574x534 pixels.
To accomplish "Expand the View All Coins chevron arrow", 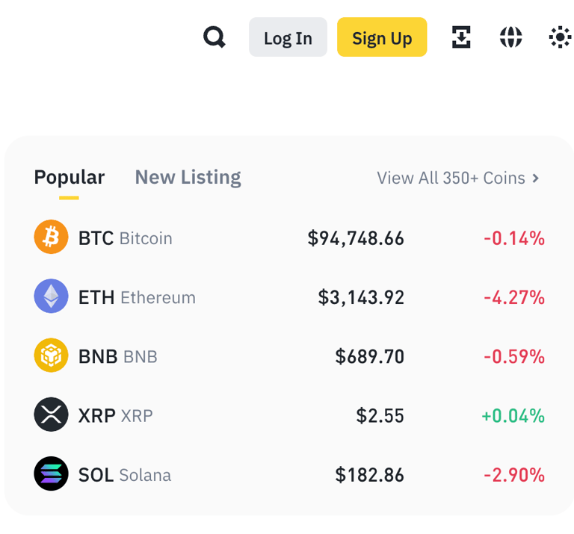I will [x=535, y=178].
